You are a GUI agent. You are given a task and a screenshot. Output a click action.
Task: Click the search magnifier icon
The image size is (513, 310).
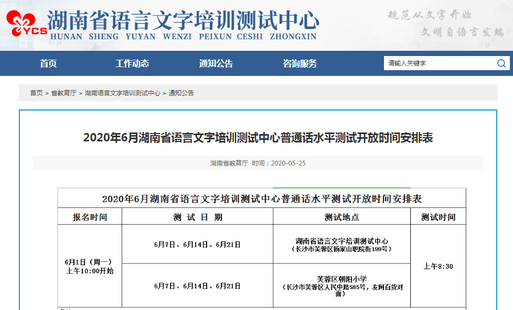point(502,63)
